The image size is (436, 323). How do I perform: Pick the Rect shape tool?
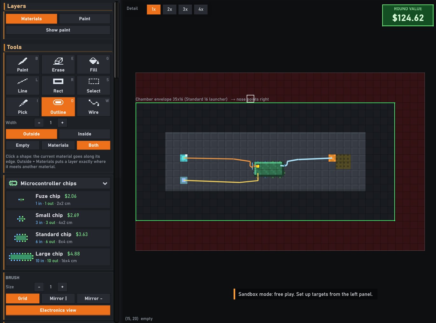coord(58,86)
